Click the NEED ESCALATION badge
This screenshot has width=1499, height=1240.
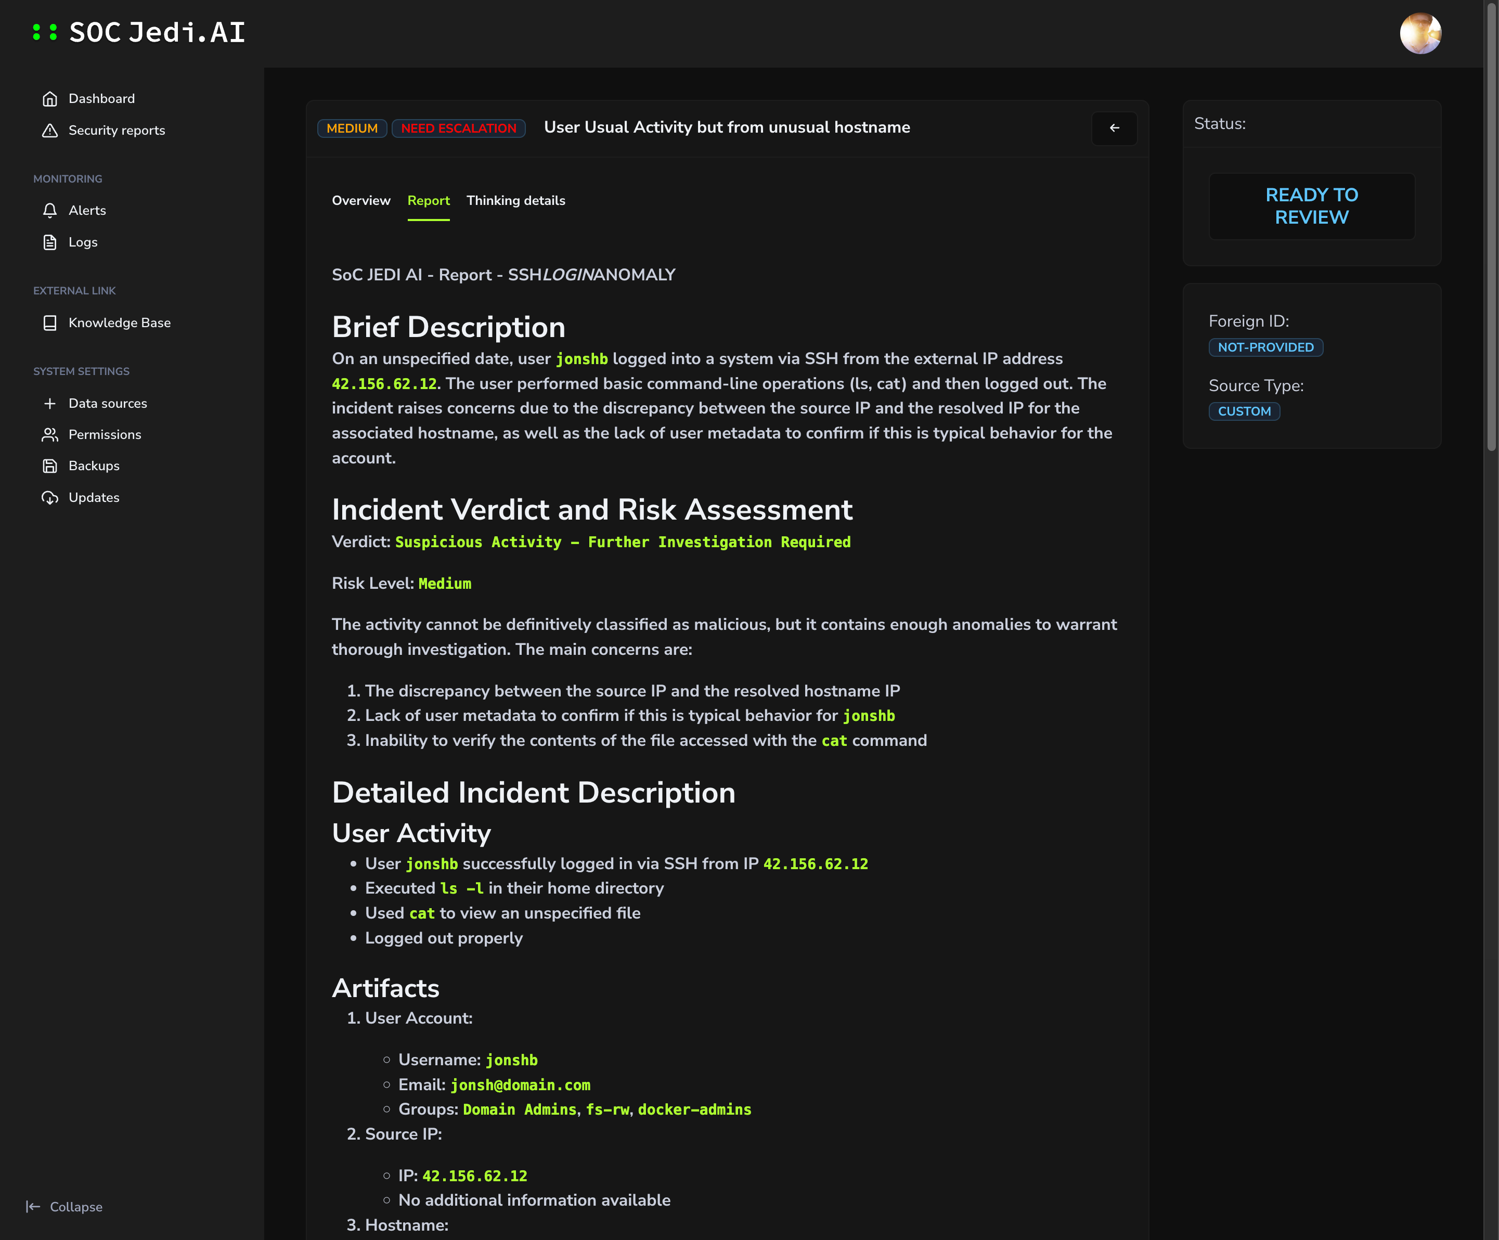(x=458, y=128)
